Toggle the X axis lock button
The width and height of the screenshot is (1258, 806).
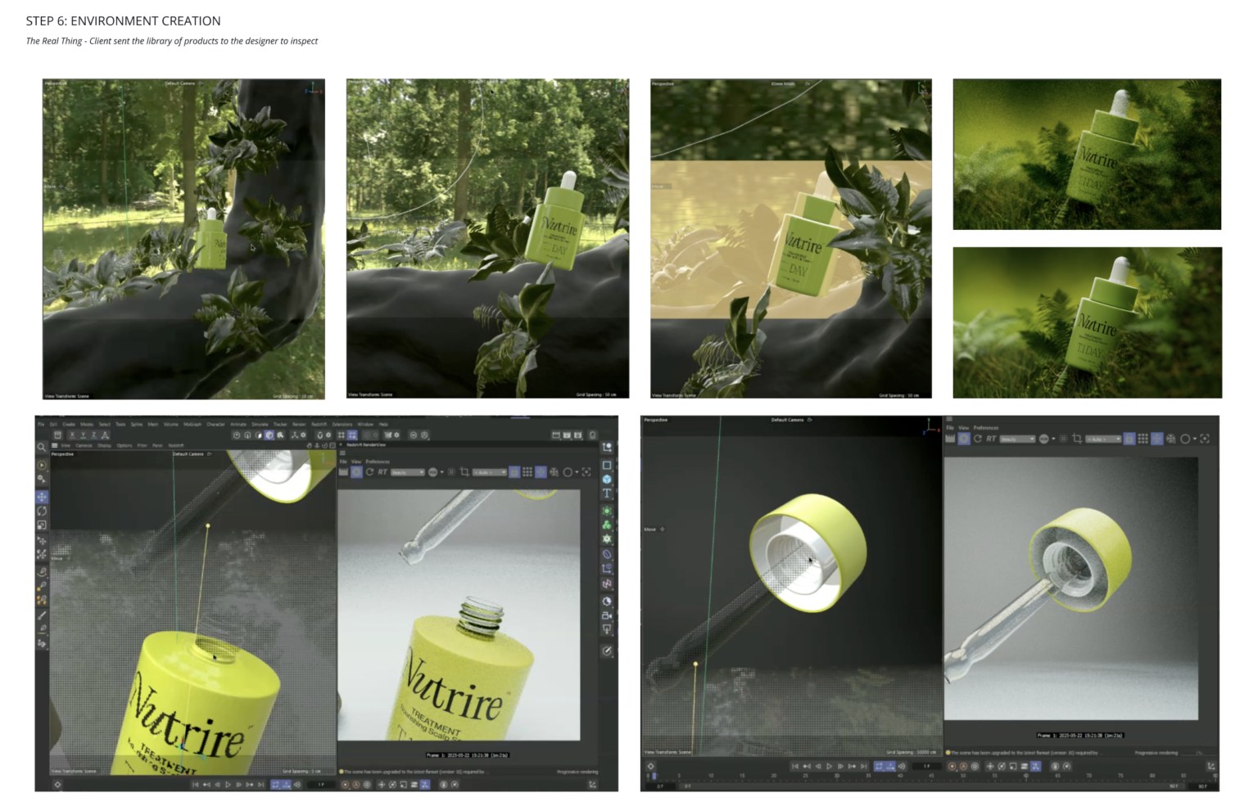click(x=72, y=435)
